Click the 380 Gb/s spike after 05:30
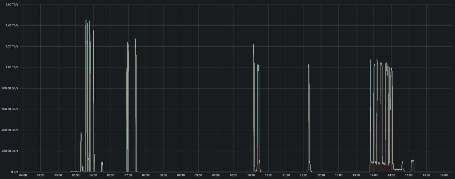 point(81,132)
